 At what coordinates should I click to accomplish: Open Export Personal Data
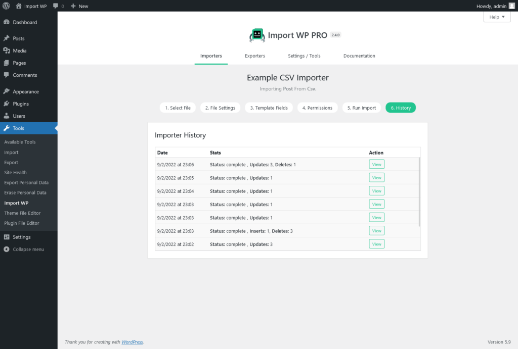coord(26,182)
